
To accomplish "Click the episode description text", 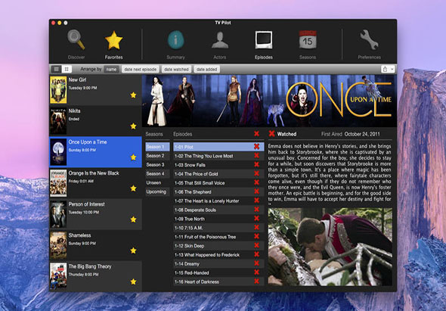I will 330,173.
